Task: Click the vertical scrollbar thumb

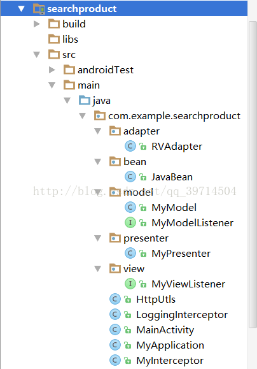Action: click(x=253, y=174)
